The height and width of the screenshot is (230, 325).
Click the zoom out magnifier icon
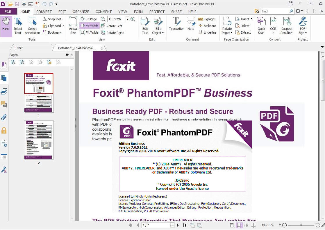point(103,19)
